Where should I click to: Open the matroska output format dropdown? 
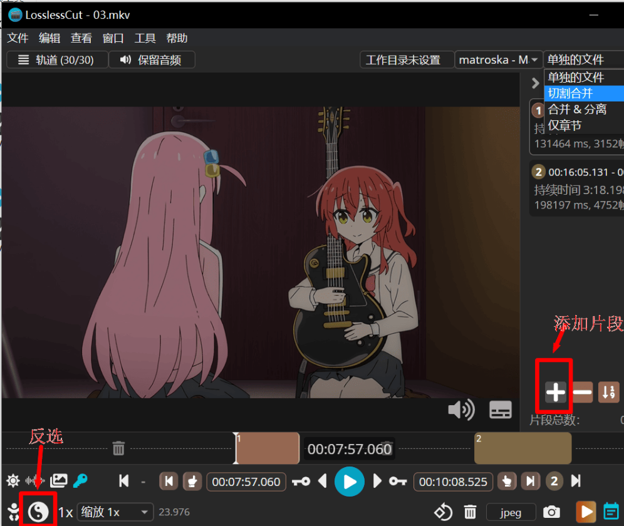(x=498, y=60)
